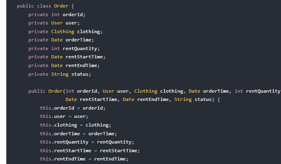281x164 pixels.
Task: Click the Clothing type in private field
Action: pos(62,32)
